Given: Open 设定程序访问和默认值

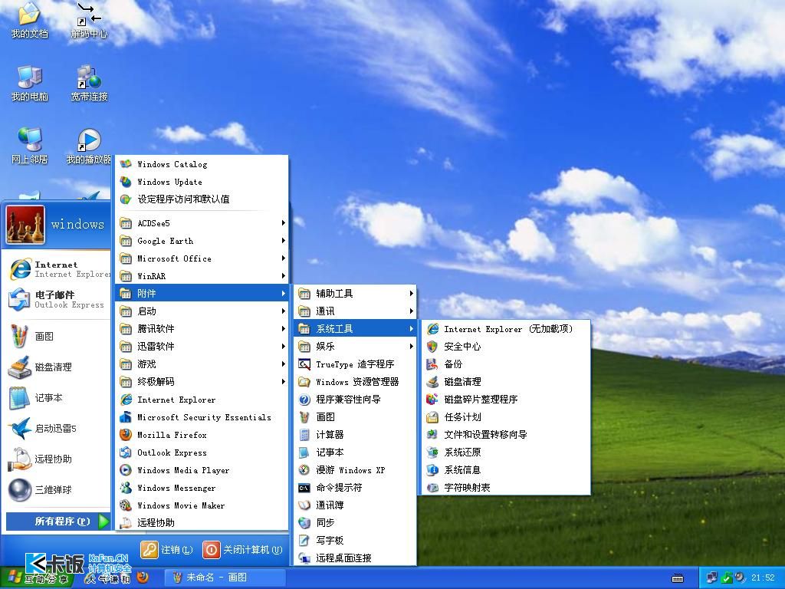Looking at the screenshot, I should coord(202,199).
